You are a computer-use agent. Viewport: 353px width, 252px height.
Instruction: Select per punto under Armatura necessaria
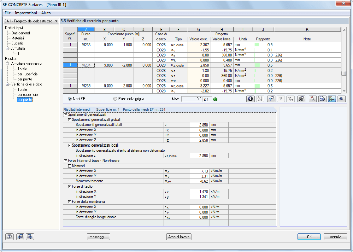point(24,79)
